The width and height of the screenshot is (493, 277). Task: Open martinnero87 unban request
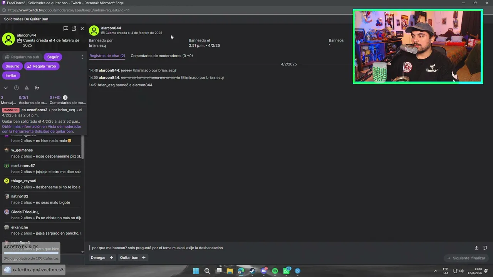point(42,169)
